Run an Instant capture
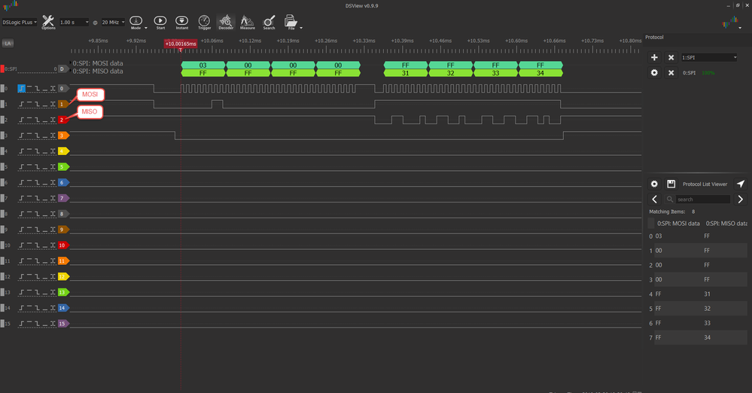 [181, 22]
